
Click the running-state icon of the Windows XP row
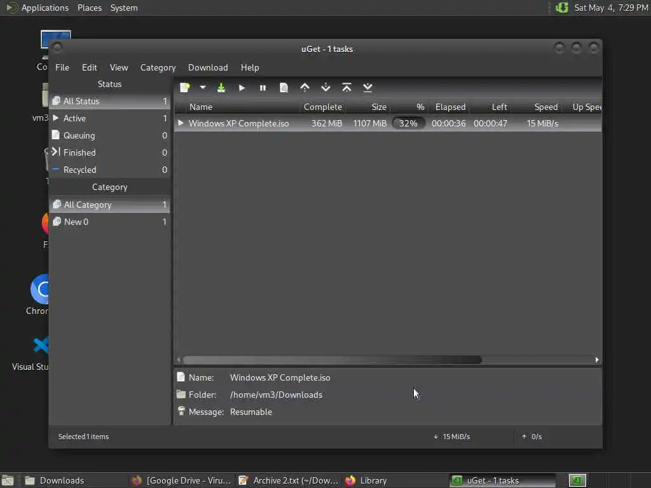tap(181, 123)
